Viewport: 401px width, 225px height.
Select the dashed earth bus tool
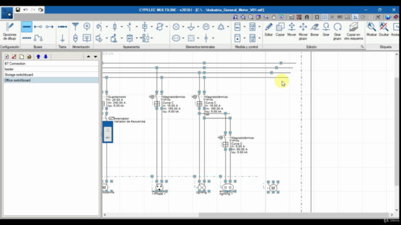point(62,27)
